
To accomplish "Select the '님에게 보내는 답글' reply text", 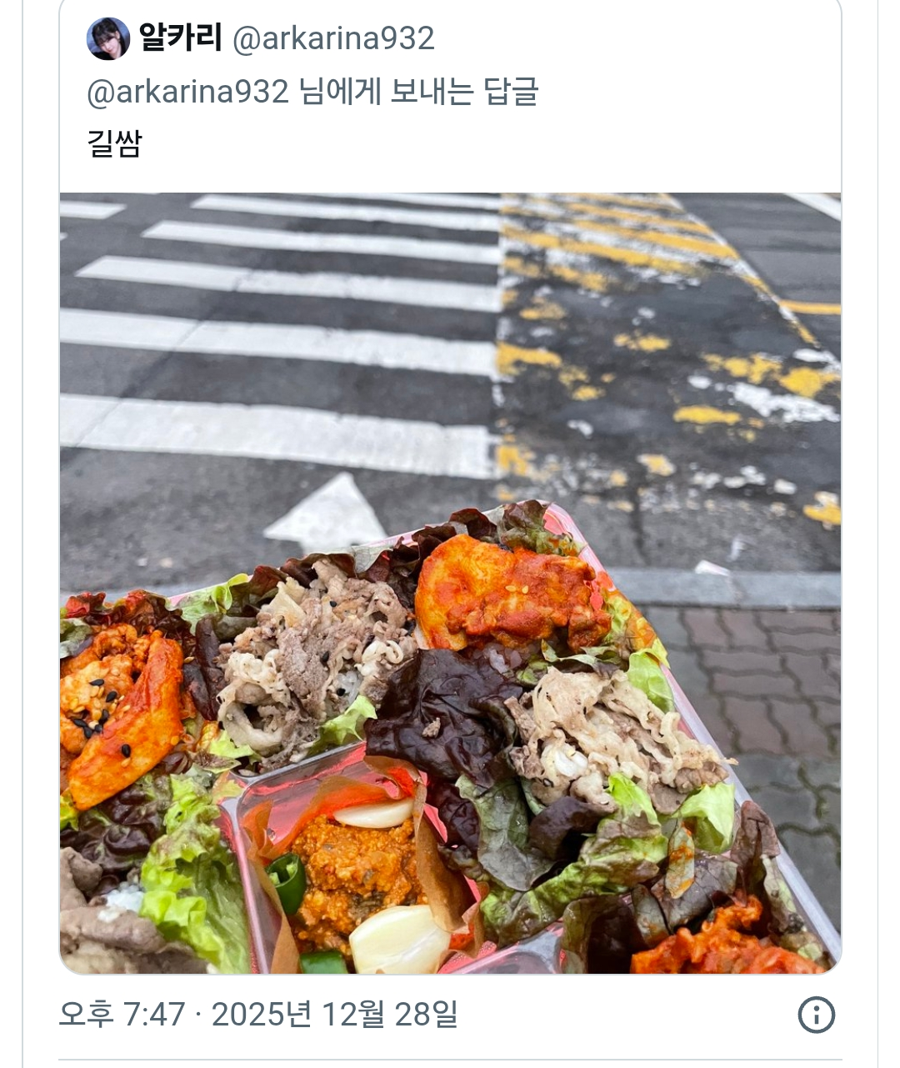I will pyautogui.click(x=418, y=91).
